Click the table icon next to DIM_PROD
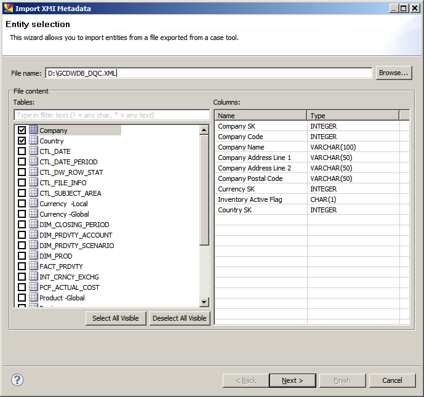The width and height of the screenshot is (424, 397). tap(33, 255)
